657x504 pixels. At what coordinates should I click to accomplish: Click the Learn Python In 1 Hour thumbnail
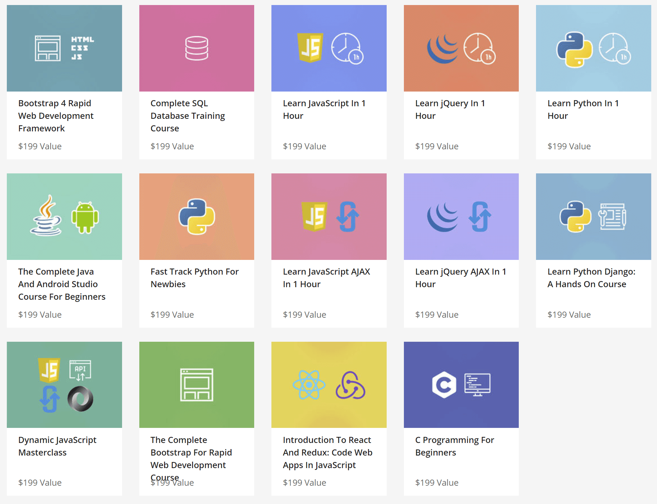click(593, 48)
